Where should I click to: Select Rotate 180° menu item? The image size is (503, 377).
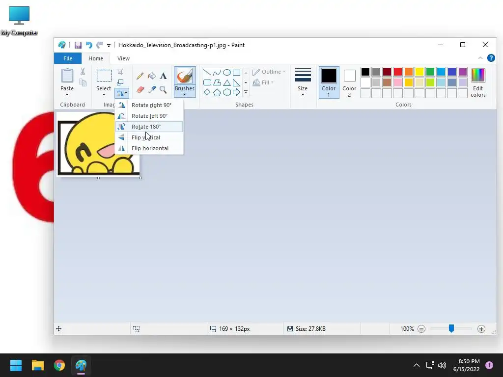click(x=149, y=127)
